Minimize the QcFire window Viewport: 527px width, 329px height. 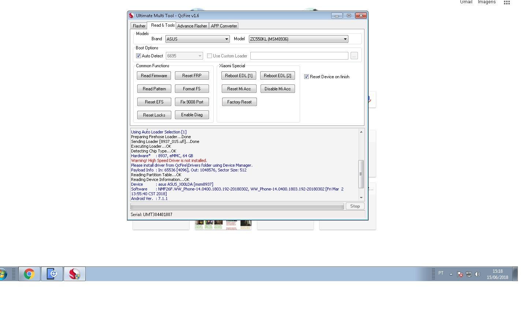337,15
